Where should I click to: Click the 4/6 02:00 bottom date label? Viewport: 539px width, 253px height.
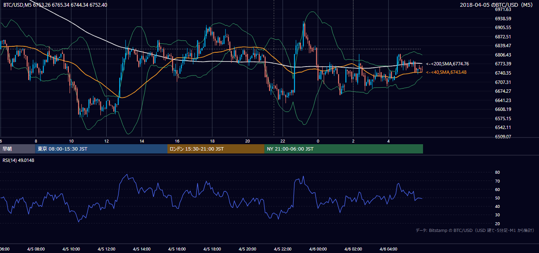pyautogui.click(x=353, y=249)
